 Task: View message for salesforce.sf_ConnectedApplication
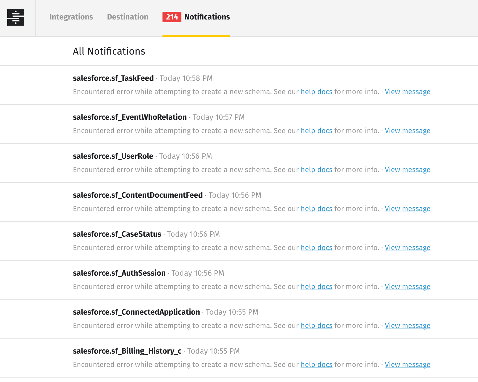pyautogui.click(x=408, y=326)
